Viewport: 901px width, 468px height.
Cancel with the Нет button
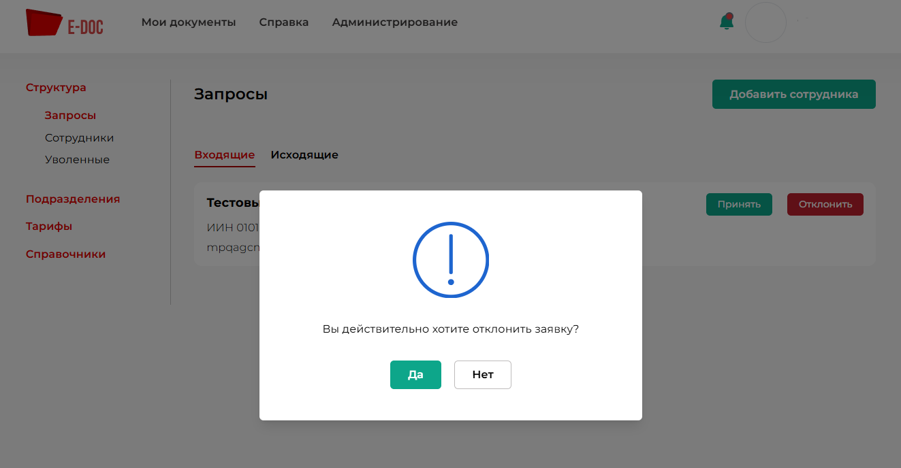[483, 375]
